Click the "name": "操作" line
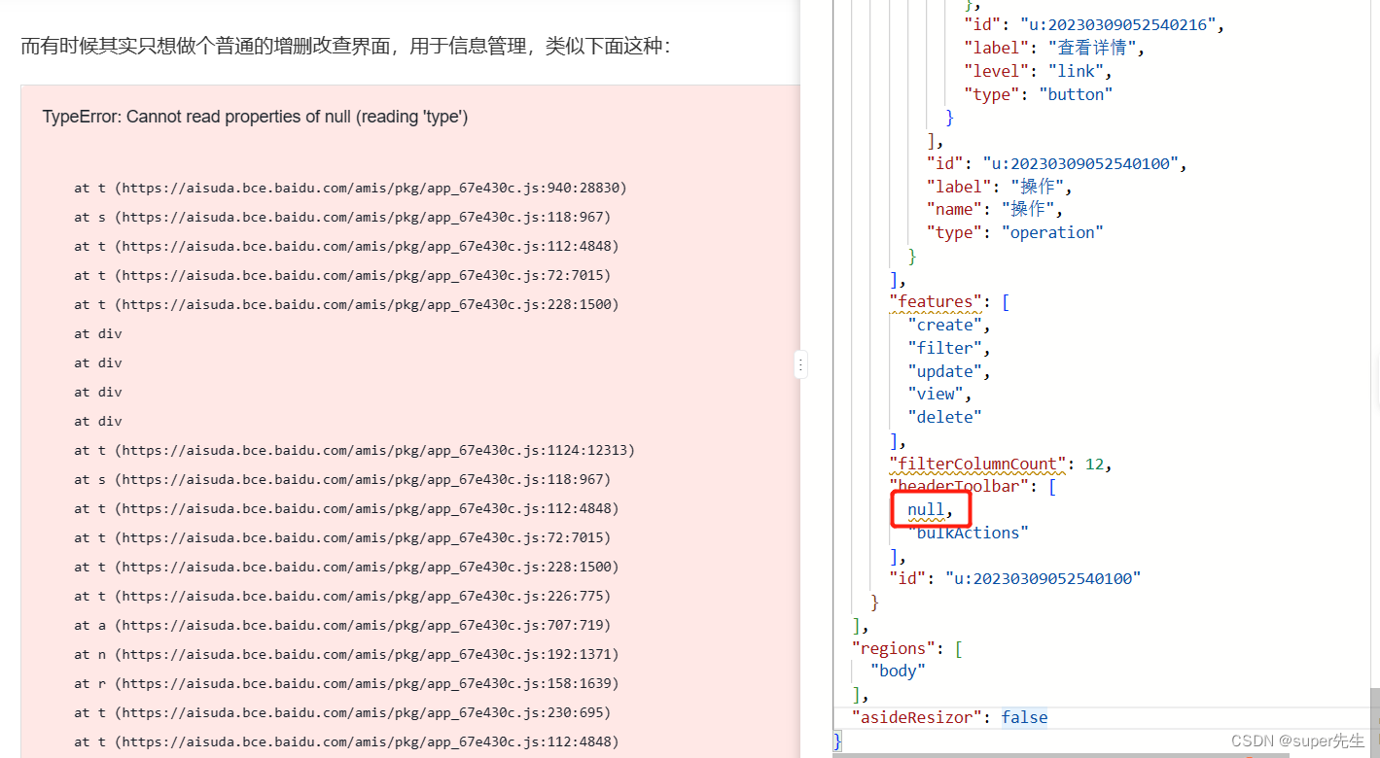 tap(995, 209)
